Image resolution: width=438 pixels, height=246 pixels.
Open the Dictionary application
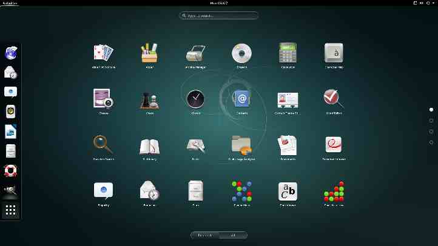149,145
